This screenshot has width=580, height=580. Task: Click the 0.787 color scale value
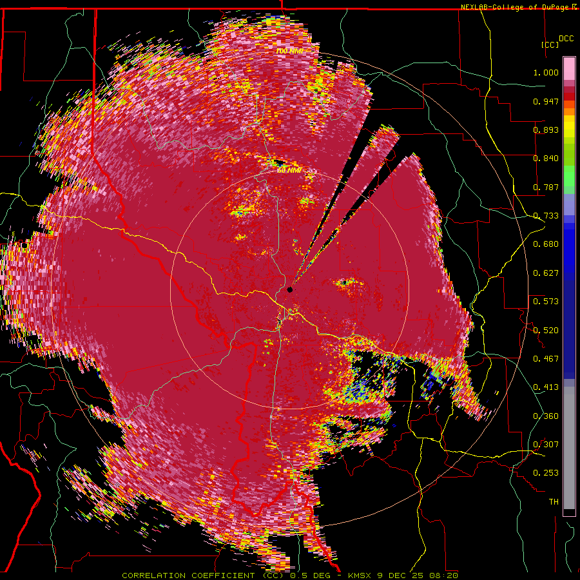click(x=546, y=187)
